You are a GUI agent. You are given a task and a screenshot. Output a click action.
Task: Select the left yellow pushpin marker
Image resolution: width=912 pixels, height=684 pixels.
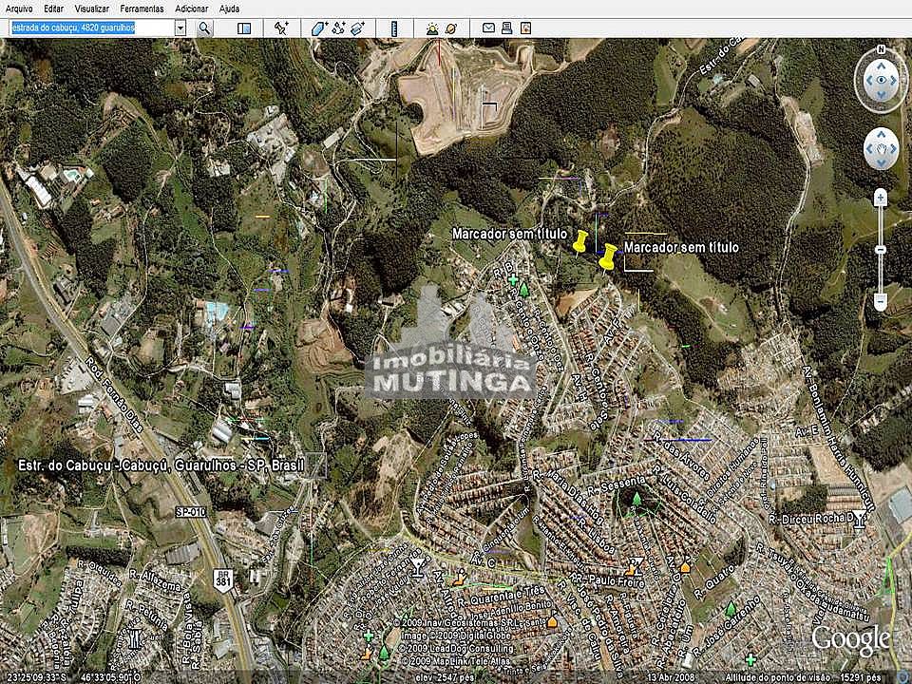[579, 242]
